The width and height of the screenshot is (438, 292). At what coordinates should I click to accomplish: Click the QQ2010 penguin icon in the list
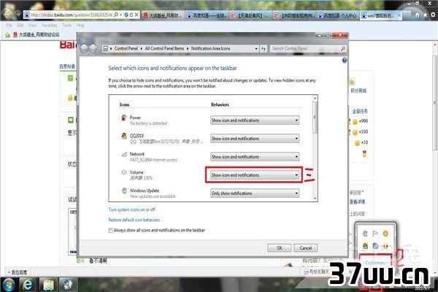124,136
